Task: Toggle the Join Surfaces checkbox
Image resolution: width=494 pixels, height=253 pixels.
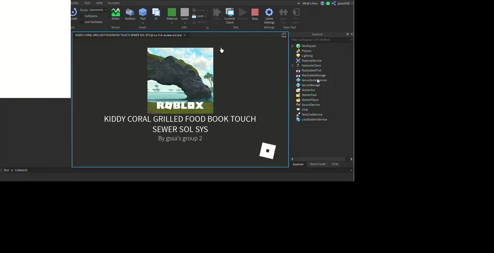Action: (x=82, y=22)
